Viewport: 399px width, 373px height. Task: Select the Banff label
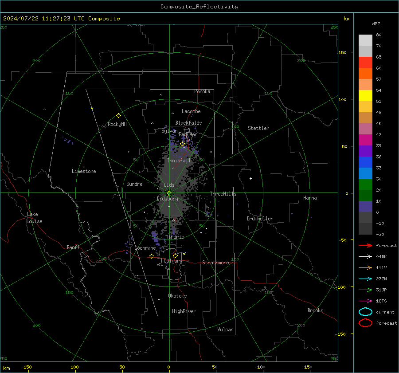73,247
